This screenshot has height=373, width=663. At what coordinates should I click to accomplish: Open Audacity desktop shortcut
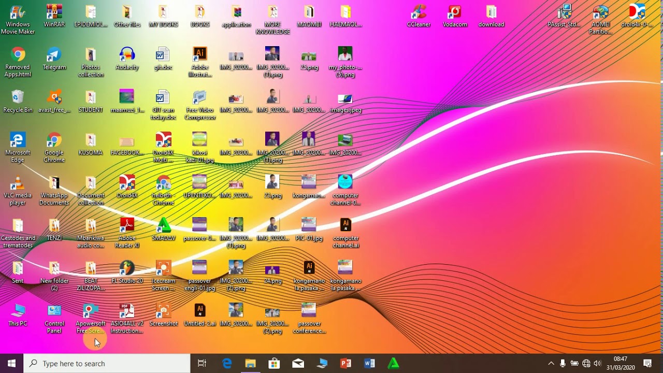click(127, 59)
